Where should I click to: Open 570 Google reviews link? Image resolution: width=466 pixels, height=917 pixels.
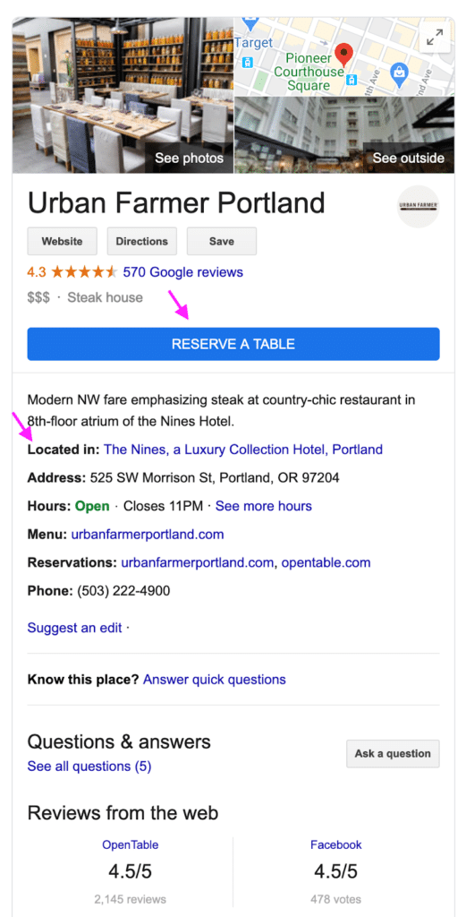click(x=182, y=272)
